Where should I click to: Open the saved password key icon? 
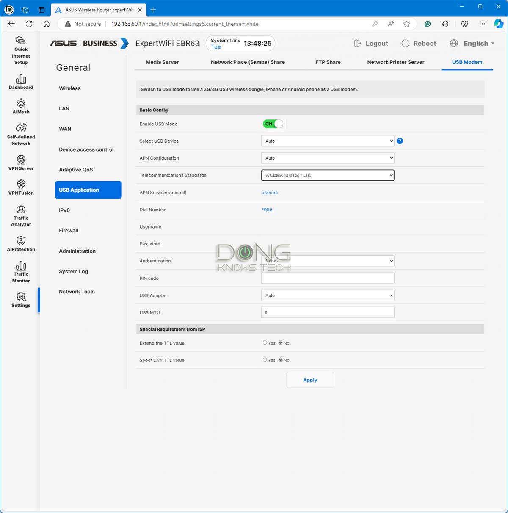pos(375,24)
